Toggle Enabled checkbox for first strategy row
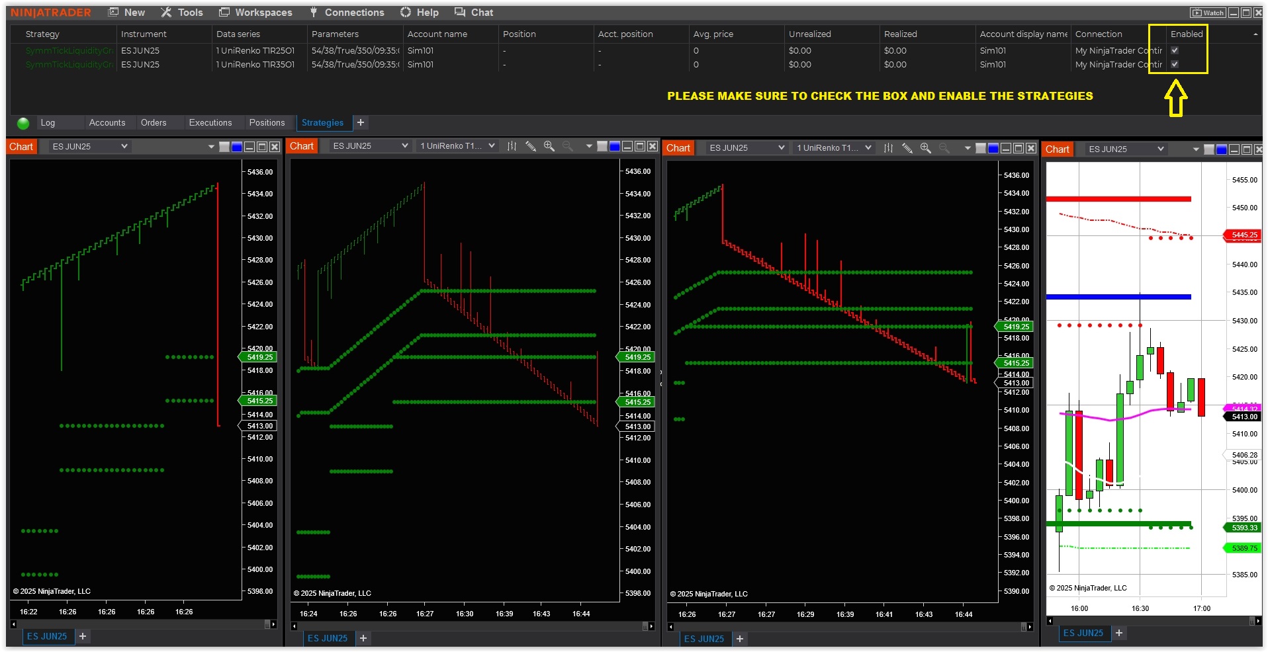 1175,50
